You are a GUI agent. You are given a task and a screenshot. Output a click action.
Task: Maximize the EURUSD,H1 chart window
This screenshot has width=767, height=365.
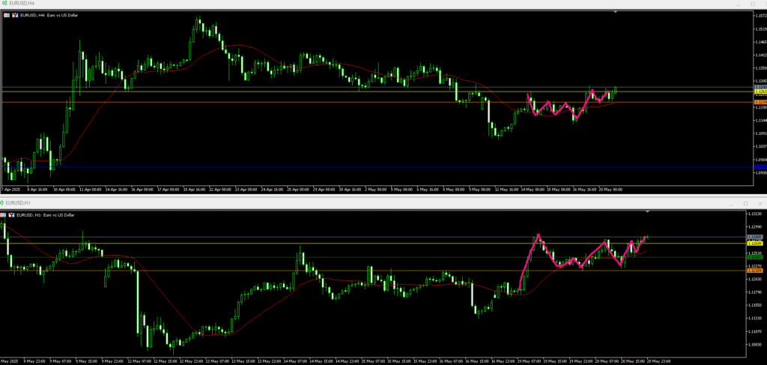pyautogui.click(x=745, y=203)
